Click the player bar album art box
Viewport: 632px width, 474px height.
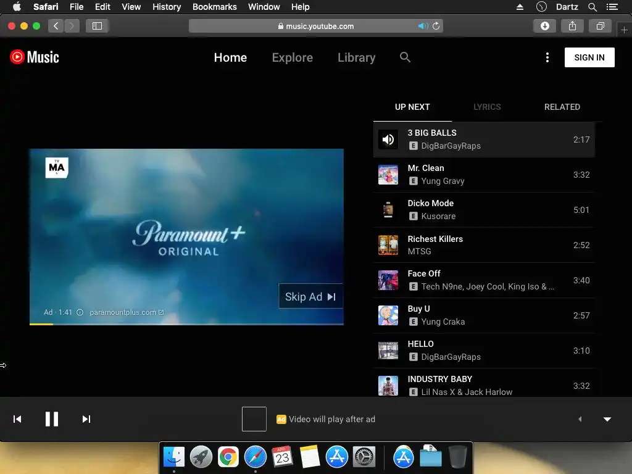pos(254,419)
